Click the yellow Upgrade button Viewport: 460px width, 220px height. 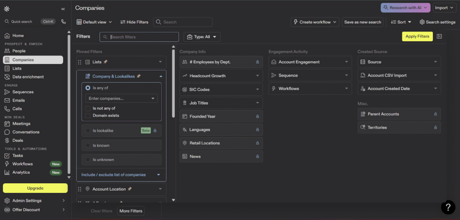tap(35, 188)
